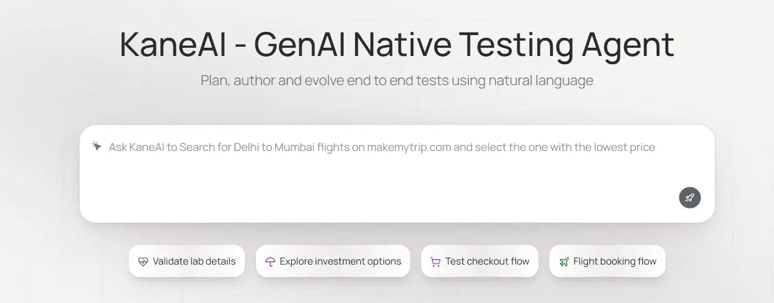
Task: Start the Flight booking flow suggestion
Action: (607, 261)
